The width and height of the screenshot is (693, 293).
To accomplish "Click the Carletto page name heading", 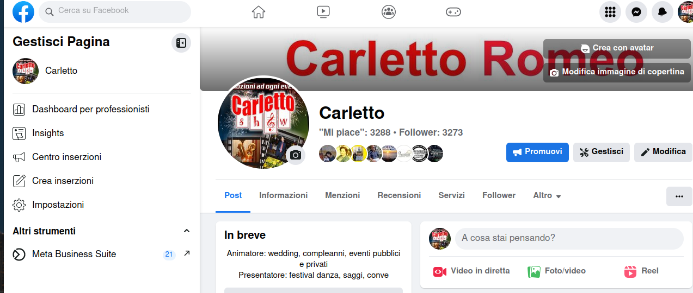I will [x=352, y=113].
